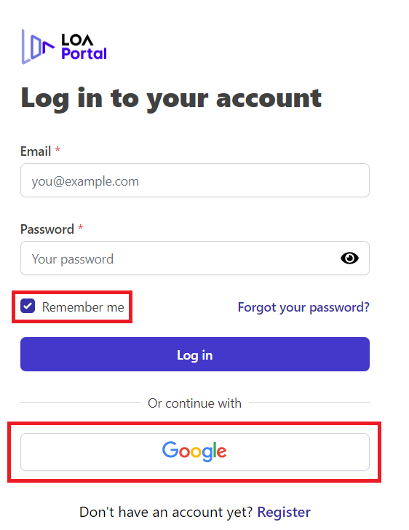Click the multicolored Google logo
409x530 pixels.
pos(194,451)
